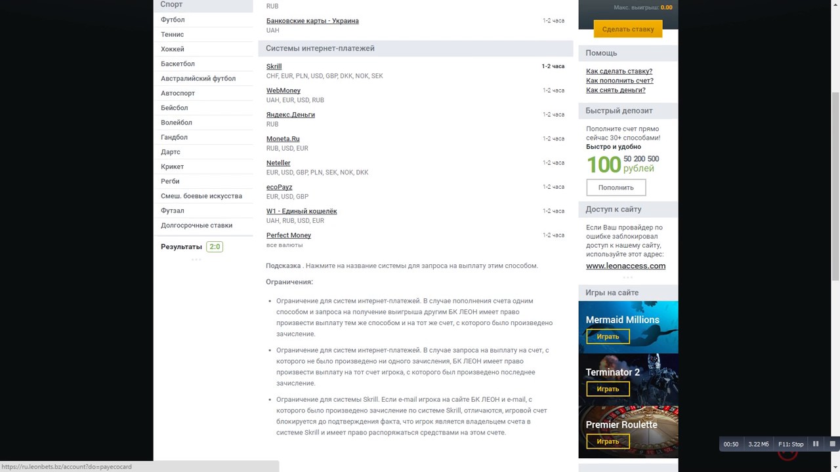This screenshot has width=840, height=472.
Task: Open the Гандбол sport section
Action: click(x=174, y=137)
